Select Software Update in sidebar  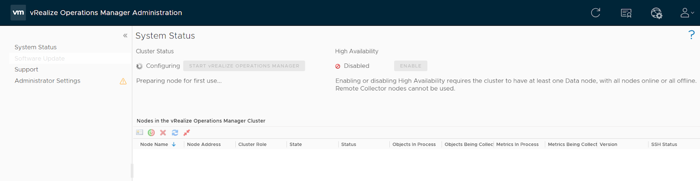click(x=39, y=59)
